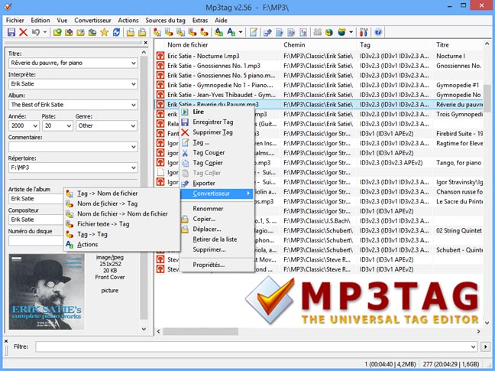Viewport: 495px width, 371px height.
Task: Expand the Répertoire combo box
Action: pyautogui.click(x=134, y=168)
